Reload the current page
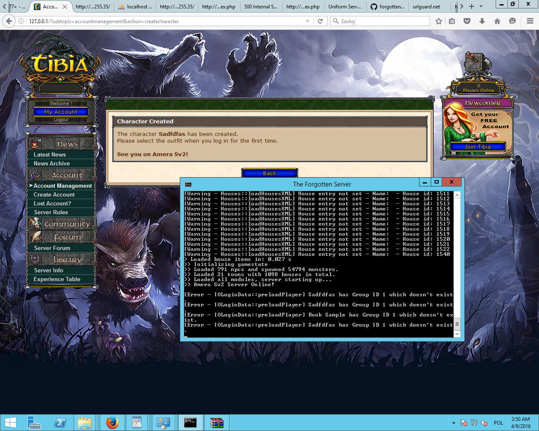Screen dimensions: 539x431 (320, 21)
